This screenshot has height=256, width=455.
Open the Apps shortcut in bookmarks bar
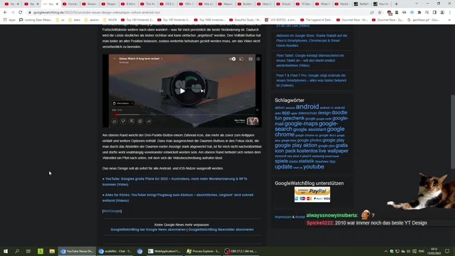(9, 20)
